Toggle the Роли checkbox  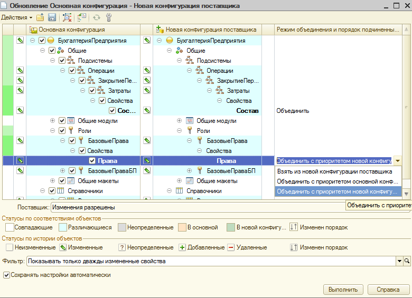(x=62, y=131)
